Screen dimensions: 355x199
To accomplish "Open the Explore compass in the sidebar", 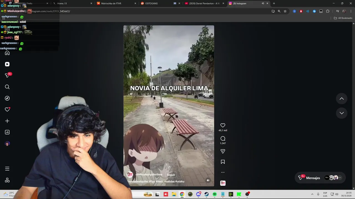I will 7,98.
